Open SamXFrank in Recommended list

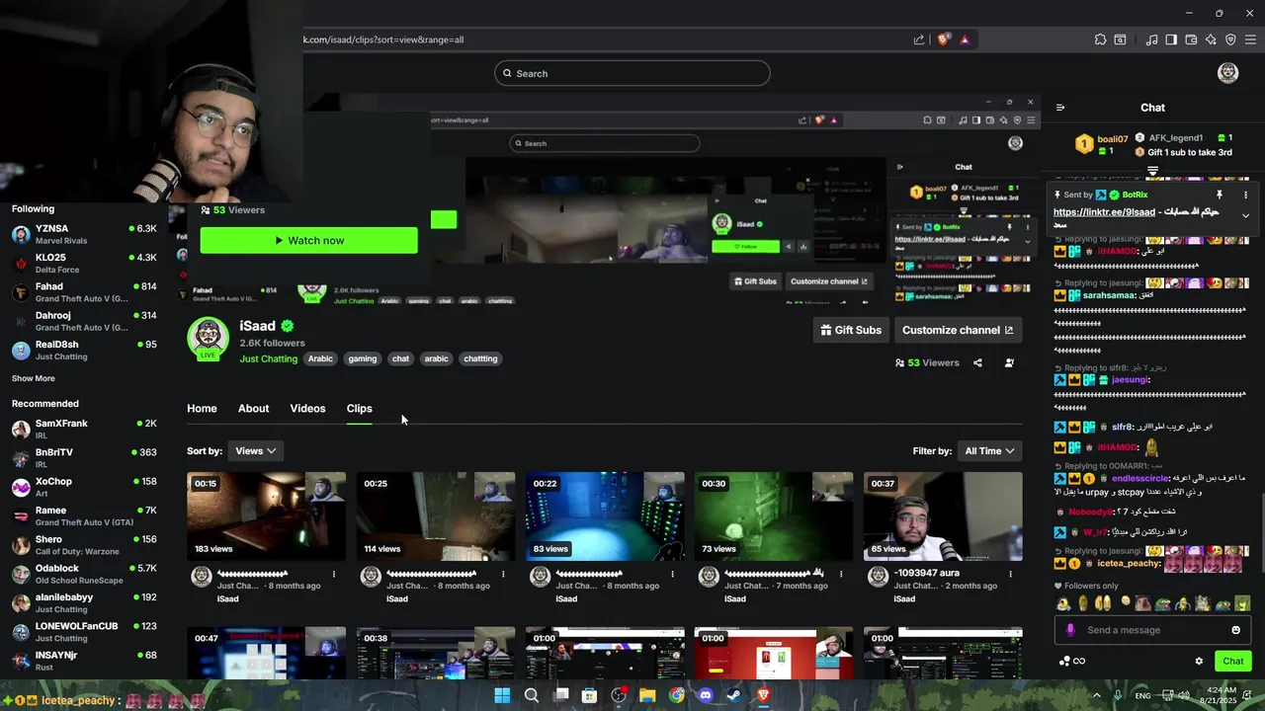click(x=84, y=430)
